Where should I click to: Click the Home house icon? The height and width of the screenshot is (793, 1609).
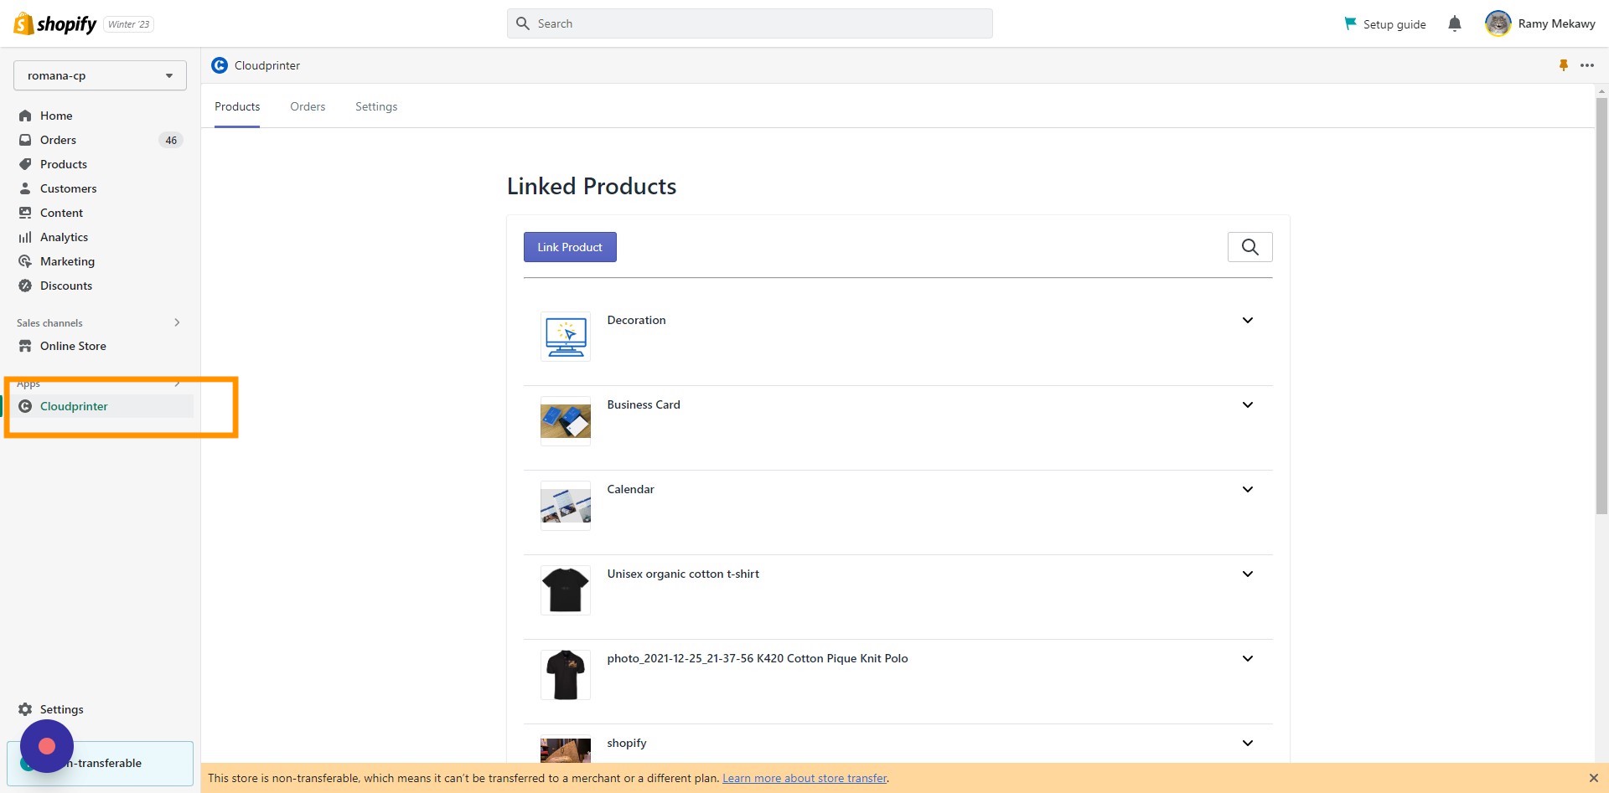tap(25, 116)
